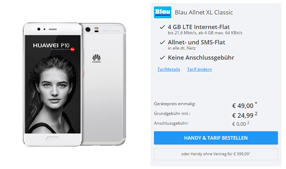Viewport: 286px width, 169px height.
Task: Open the Tarifdetails link
Action: 169,69
